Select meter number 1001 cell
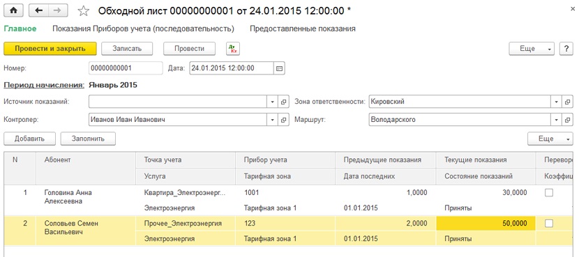Viewport: 579px width, 257px height. [285, 192]
